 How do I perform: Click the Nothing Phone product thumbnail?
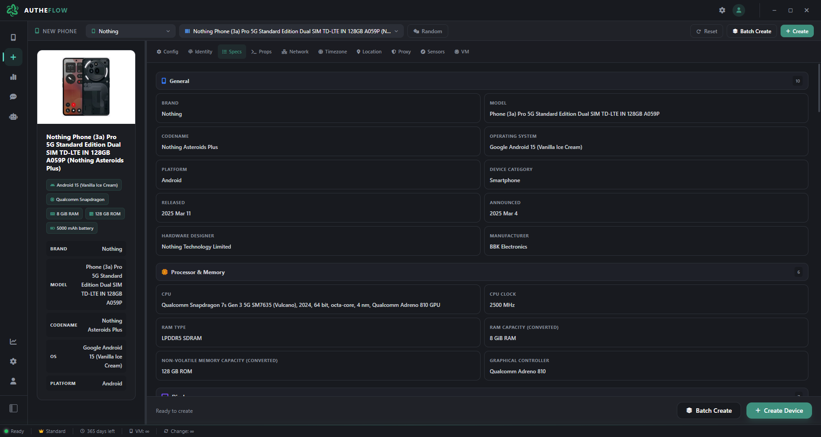coord(86,87)
